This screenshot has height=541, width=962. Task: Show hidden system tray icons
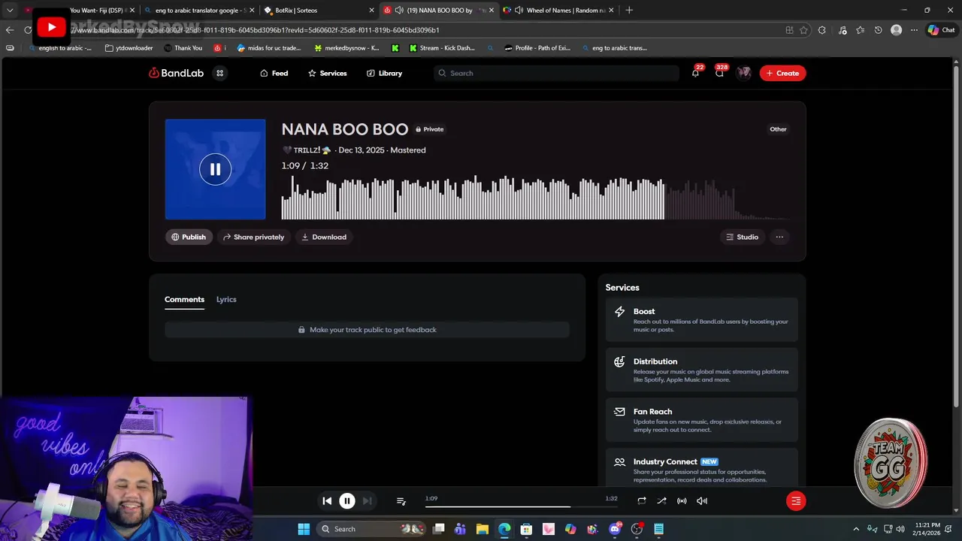856,529
